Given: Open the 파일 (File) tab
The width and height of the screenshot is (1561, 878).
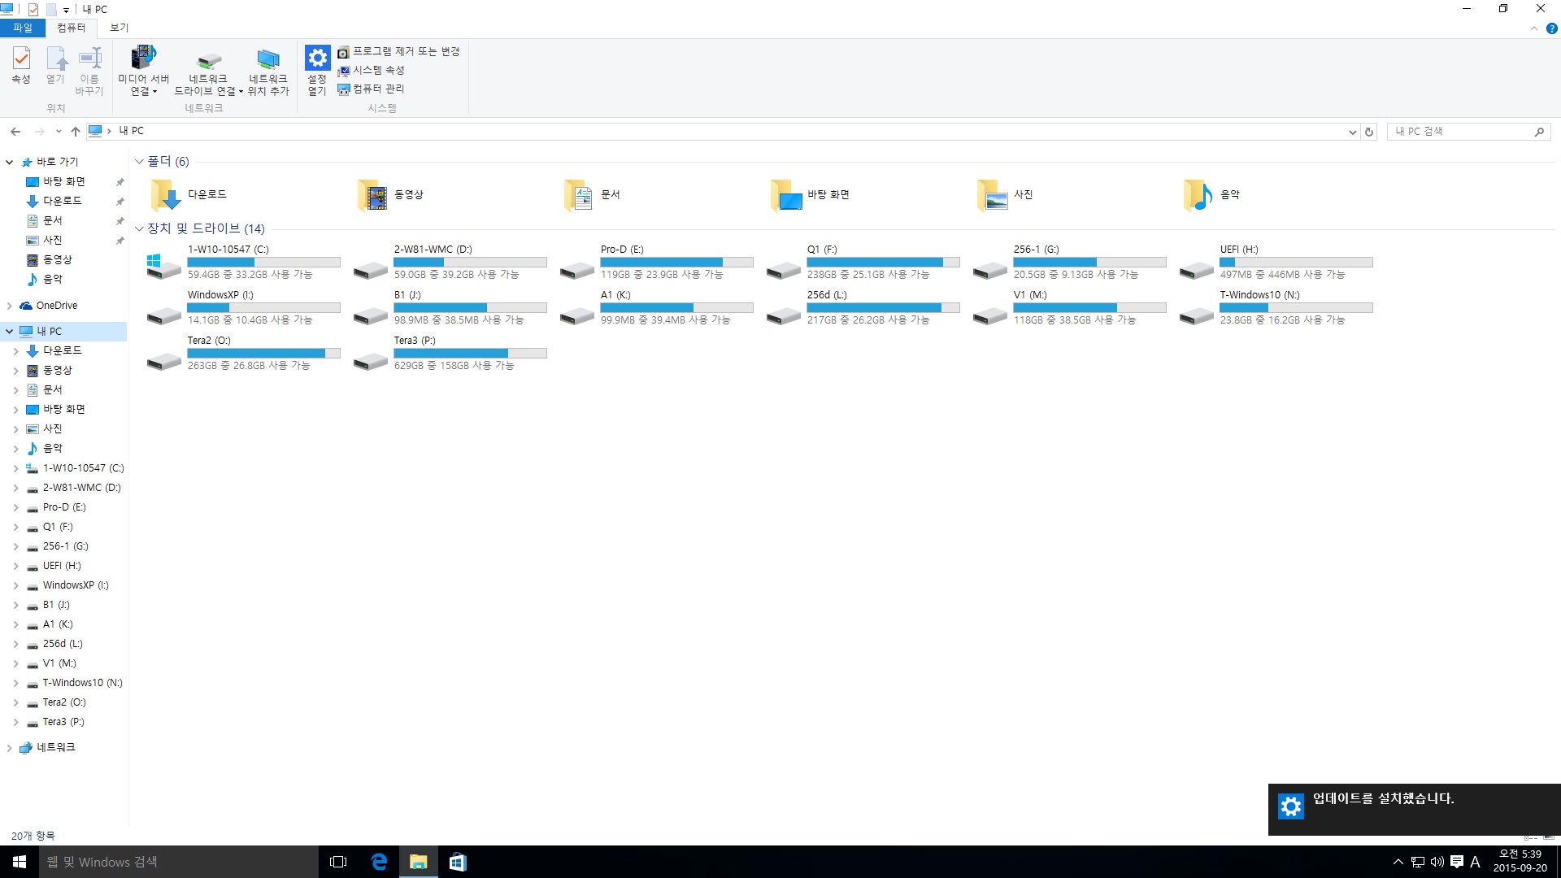Looking at the screenshot, I should tap(23, 28).
